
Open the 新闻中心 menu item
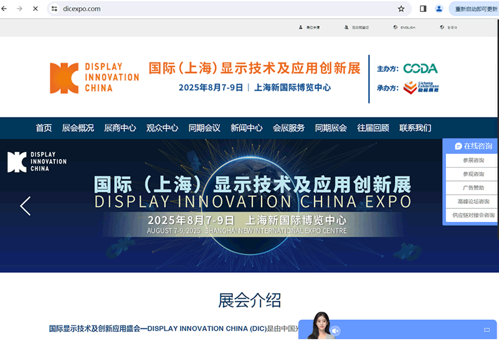click(x=246, y=128)
